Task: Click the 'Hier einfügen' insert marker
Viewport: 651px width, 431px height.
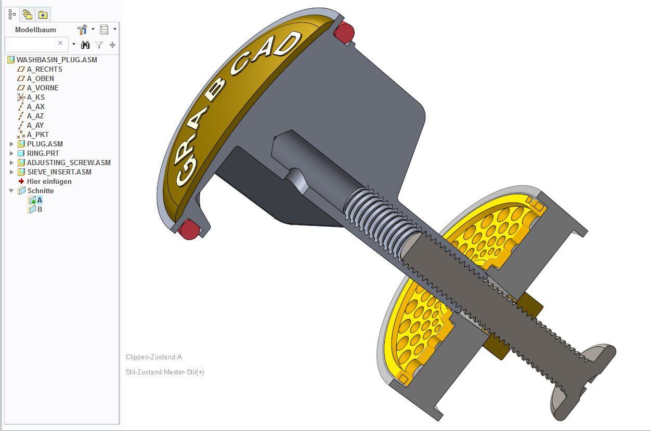Action: click(49, 181)
